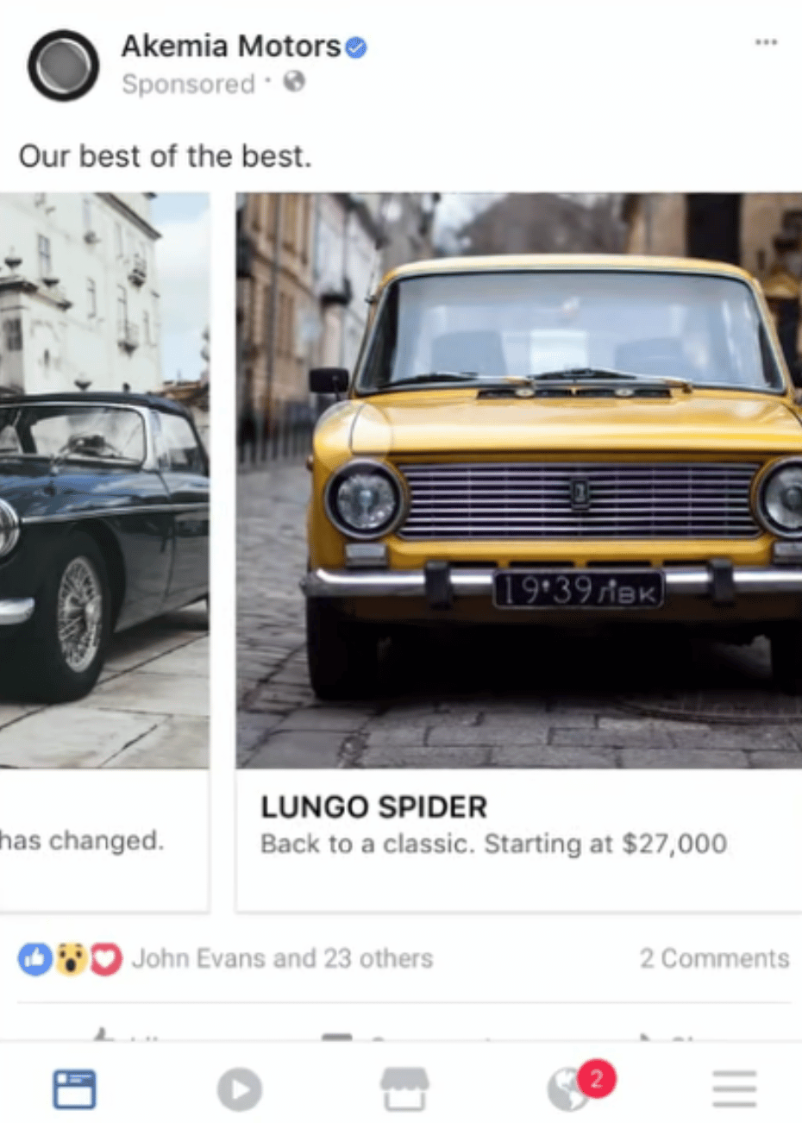
Task: Select the dark blue classic car image
Action: (x=104, y=480)
